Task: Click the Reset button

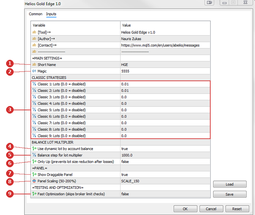Action: tap(237, 209)
